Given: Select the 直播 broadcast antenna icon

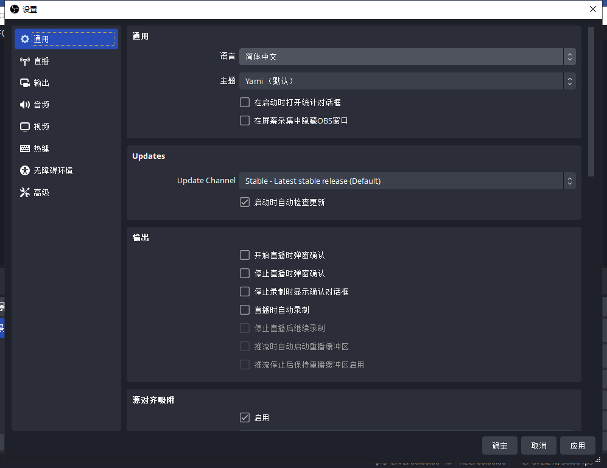Looking at the screenshot, I should 24,61.
